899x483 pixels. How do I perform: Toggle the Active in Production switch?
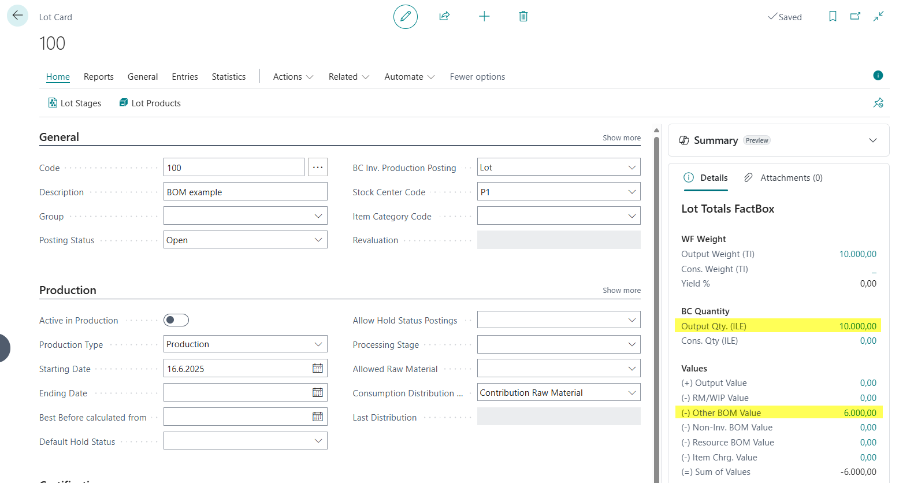coord(176,320)
